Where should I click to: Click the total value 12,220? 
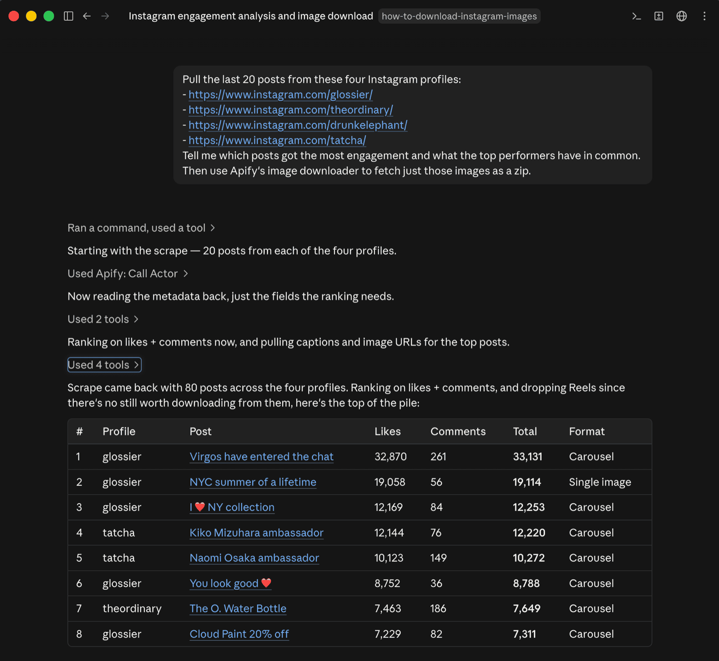click(x=529, y=533)
